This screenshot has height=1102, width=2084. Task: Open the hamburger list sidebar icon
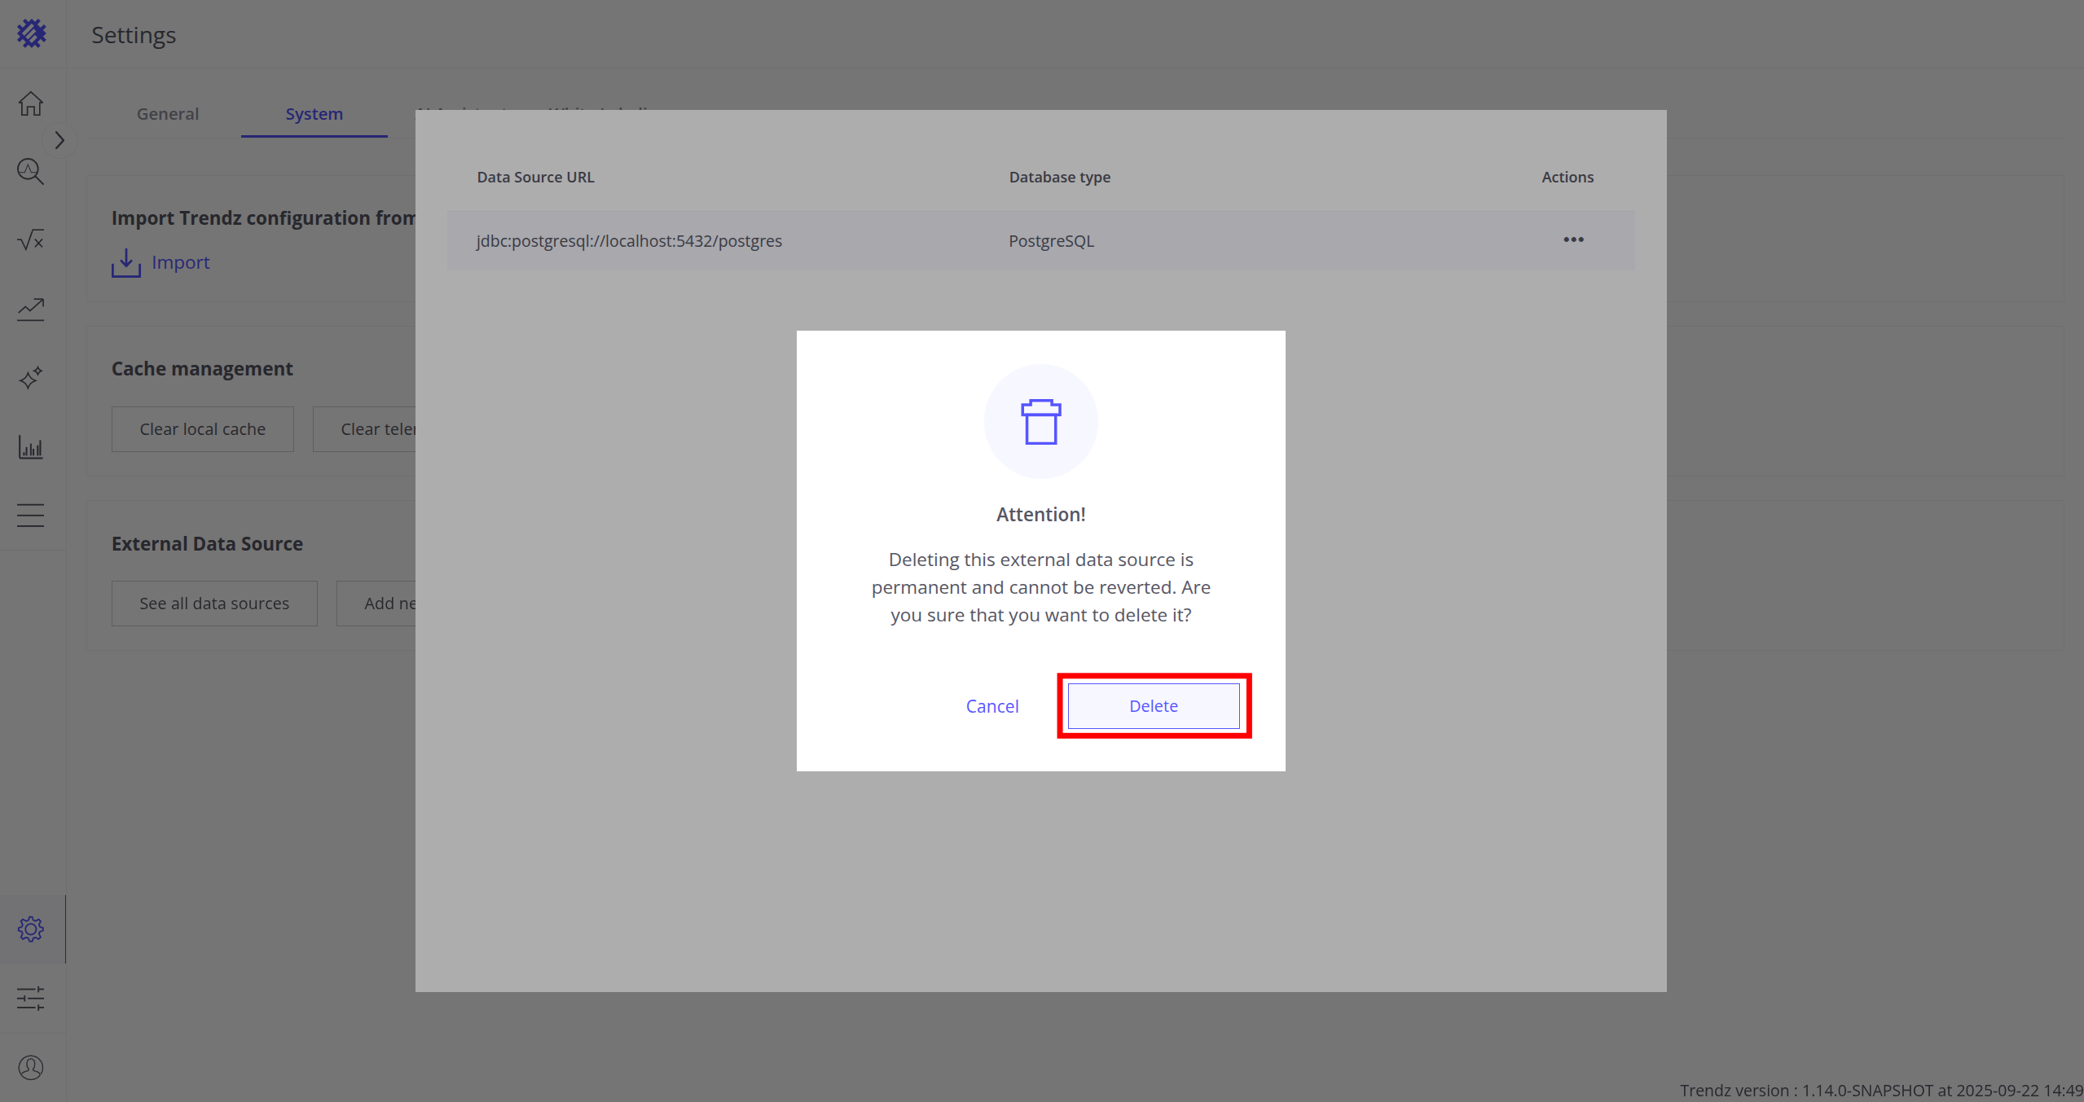[31, 516]
